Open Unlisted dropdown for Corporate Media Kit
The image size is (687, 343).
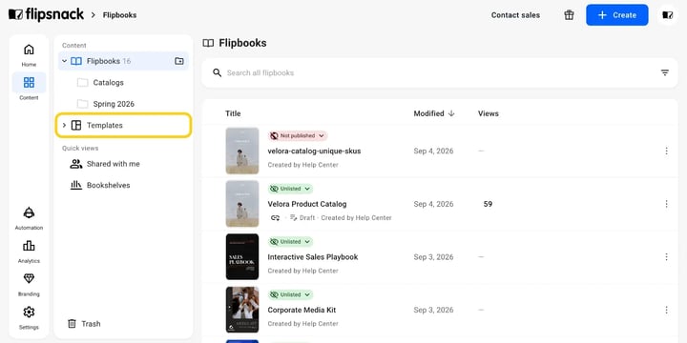coord(290,294)
